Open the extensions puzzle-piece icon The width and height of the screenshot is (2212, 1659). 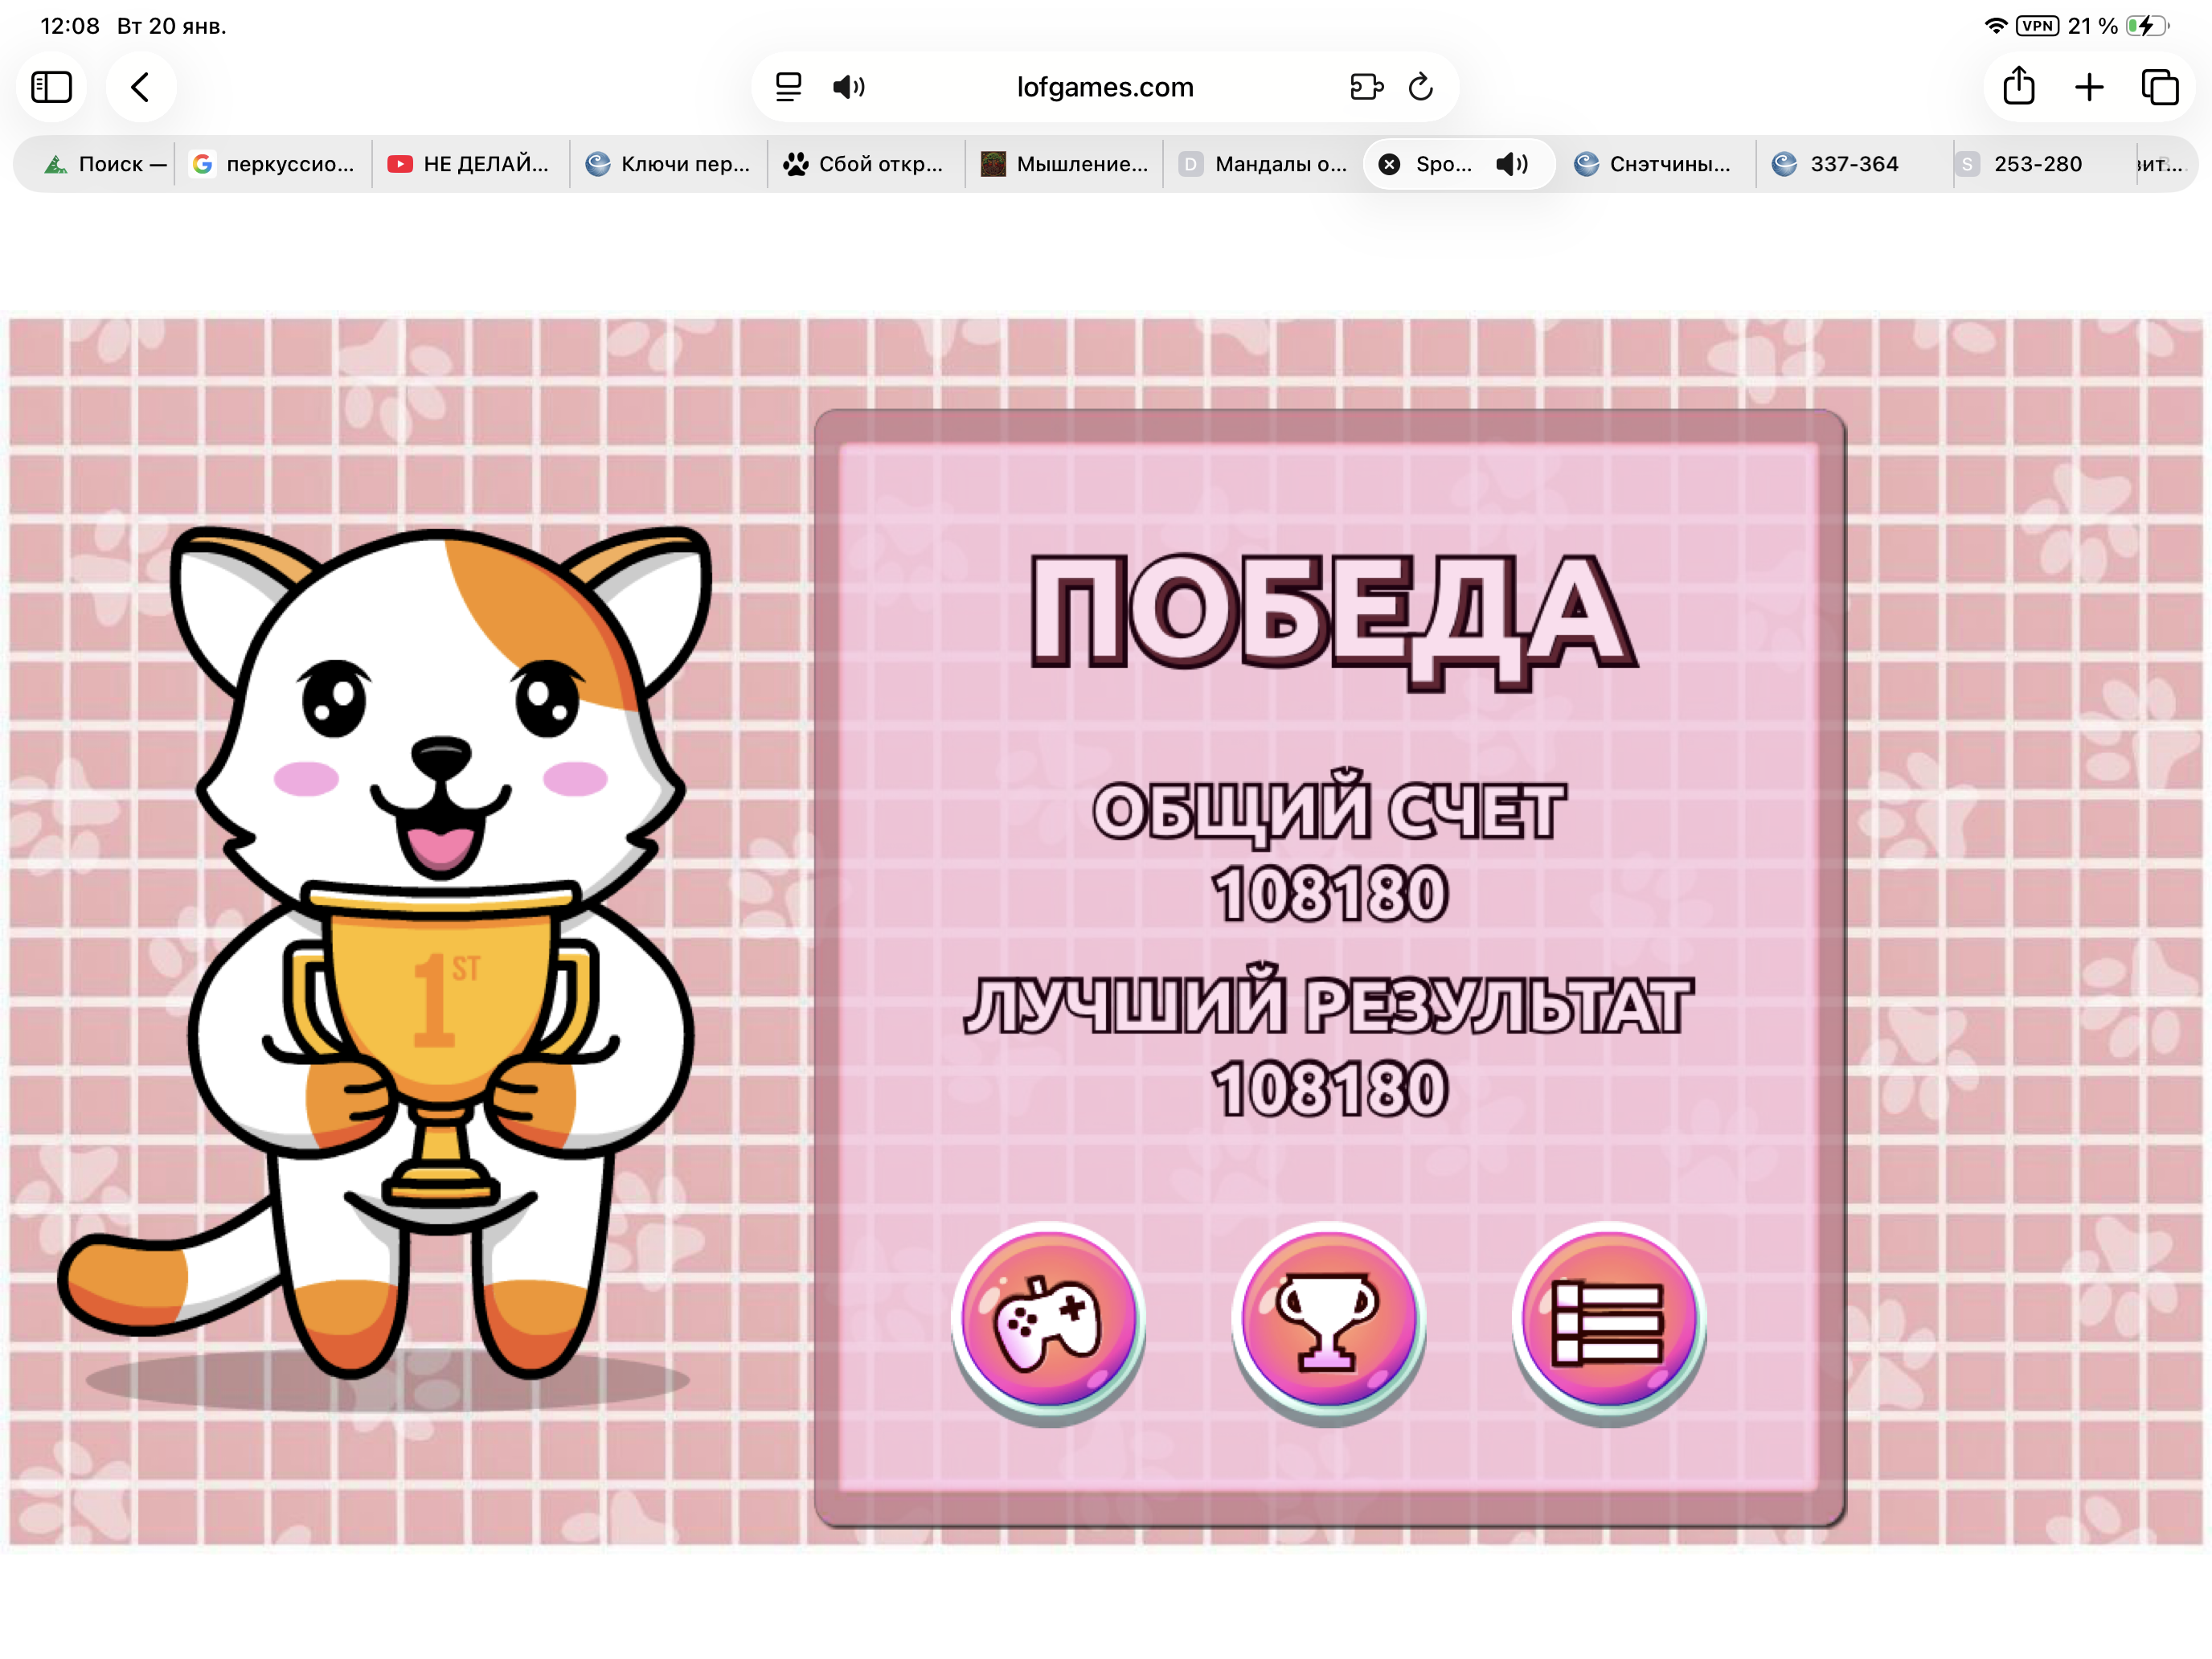(x=1366, y=87)
